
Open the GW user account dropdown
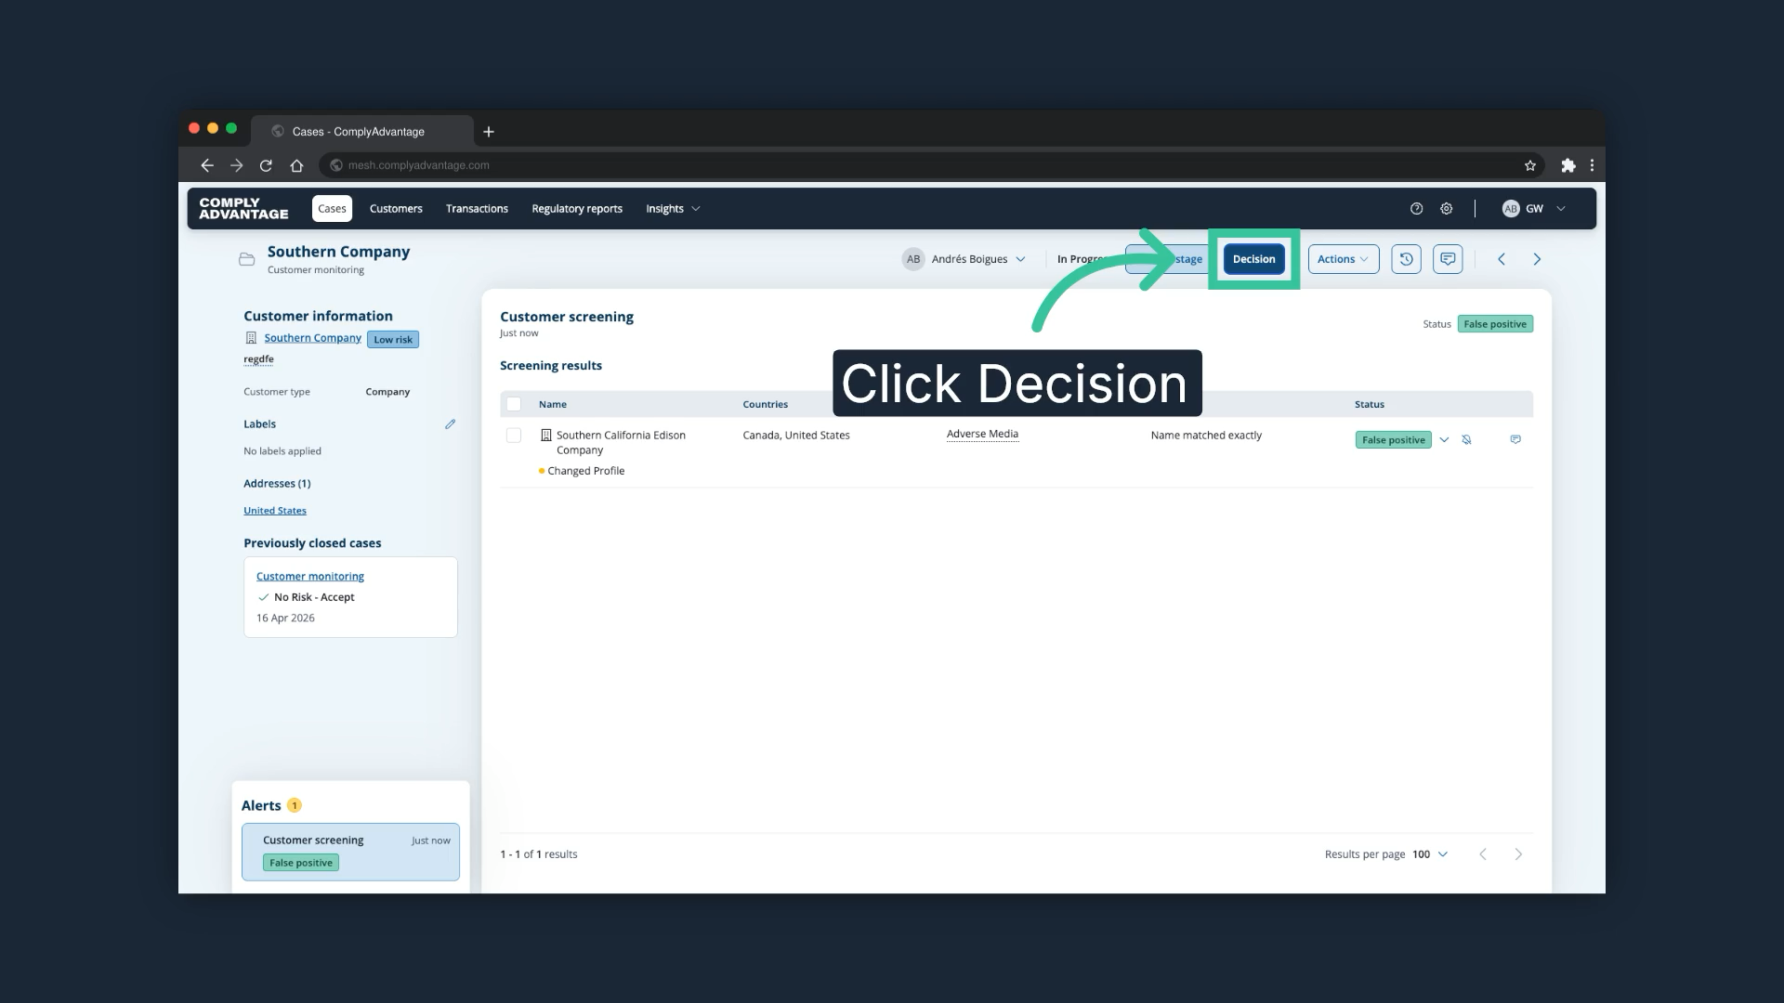(1534, 209)
